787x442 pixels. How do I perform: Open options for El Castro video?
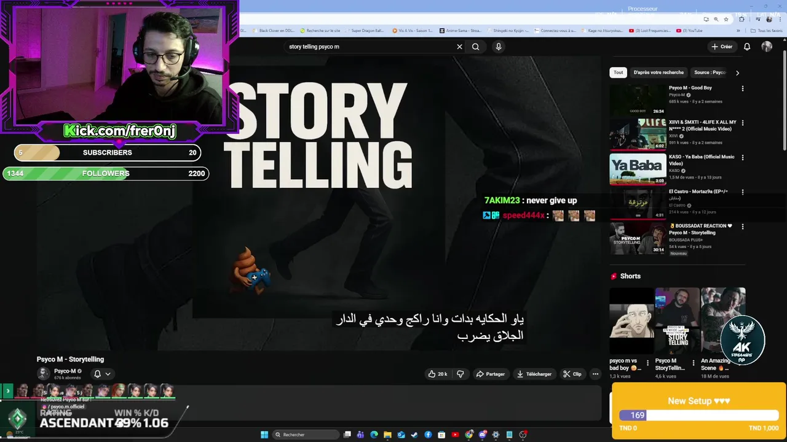(x=742, y=192)
